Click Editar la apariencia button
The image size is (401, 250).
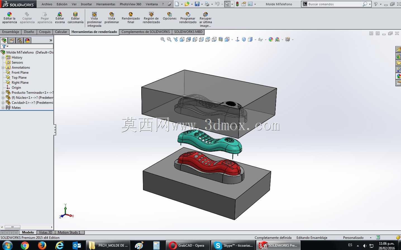tap(9, 18)
